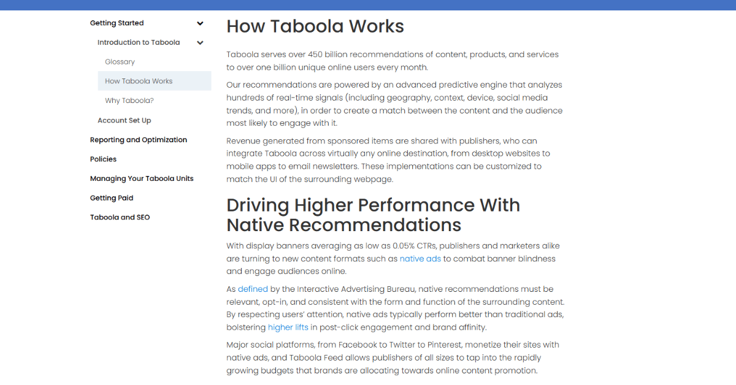Click paragraph starting Taboola serves over 450 billion
The height and width of the screenshot is (385, 736).
[x=393, y=61]
